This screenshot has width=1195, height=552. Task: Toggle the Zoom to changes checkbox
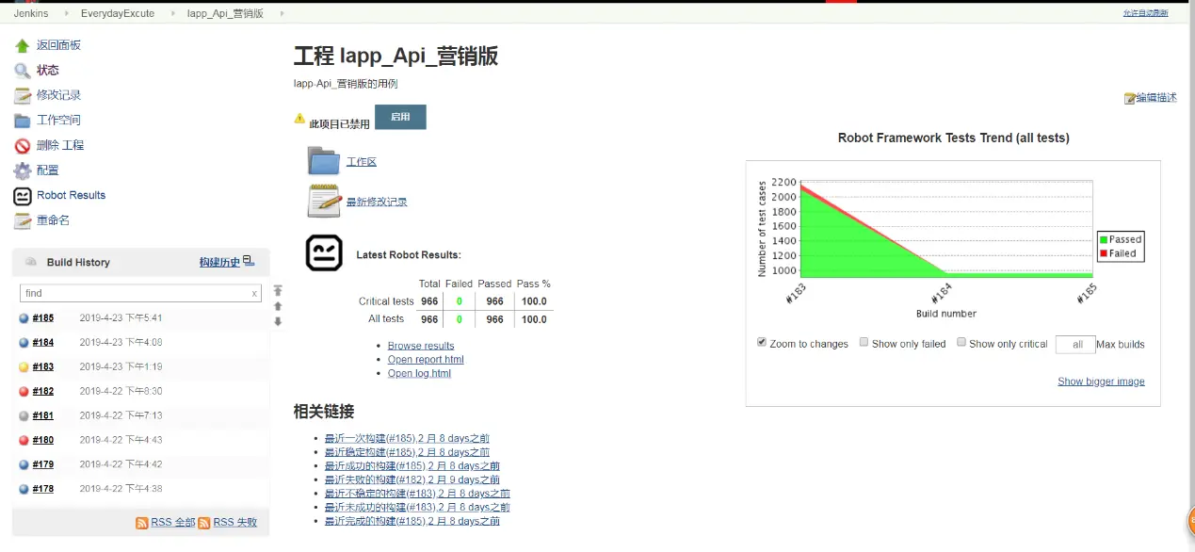click(x=762, y=342)
